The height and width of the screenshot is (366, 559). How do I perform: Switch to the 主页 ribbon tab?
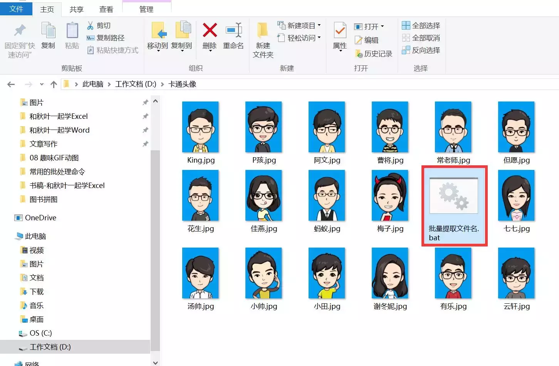tap(47, 9)
